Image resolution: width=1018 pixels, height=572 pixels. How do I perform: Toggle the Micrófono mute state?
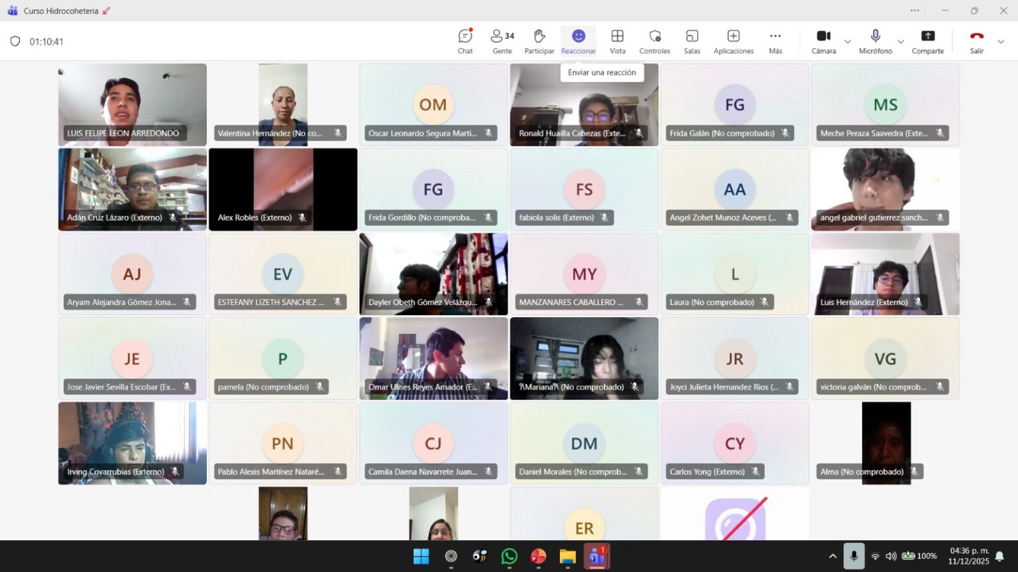tap(875, 41)
